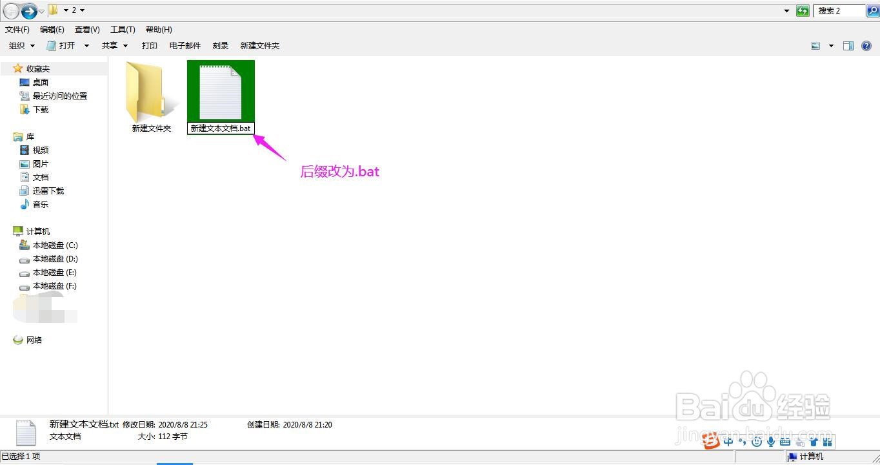Viewport: 880px width, 465px height.
Task: Click the smiley emoji icon on IME bar
Action: click(757, 442)
